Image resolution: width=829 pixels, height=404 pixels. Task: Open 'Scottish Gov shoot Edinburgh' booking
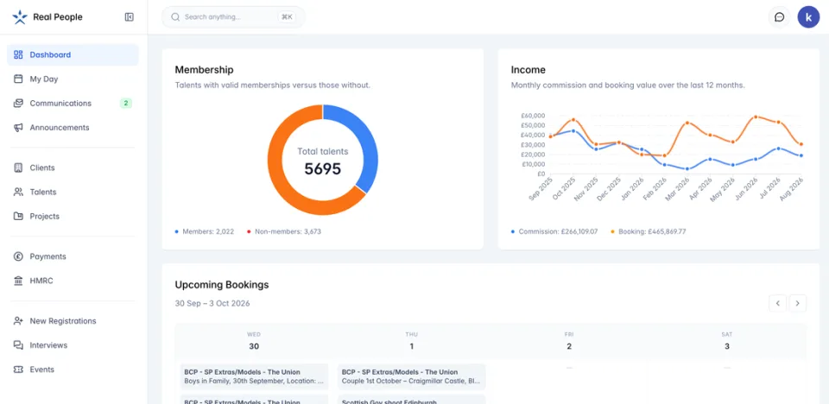(x=411, y=399)
